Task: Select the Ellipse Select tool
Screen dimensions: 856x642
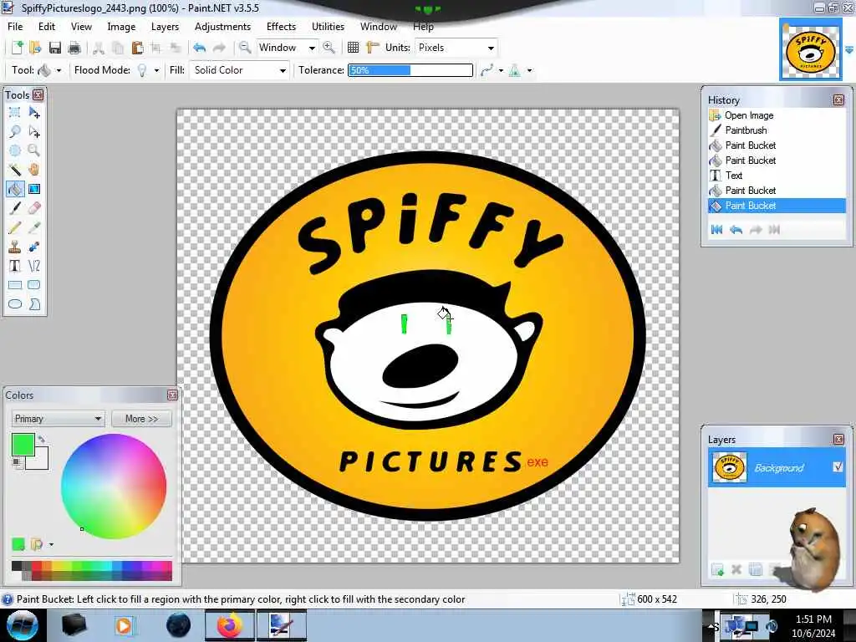Action: coord(15,150)
